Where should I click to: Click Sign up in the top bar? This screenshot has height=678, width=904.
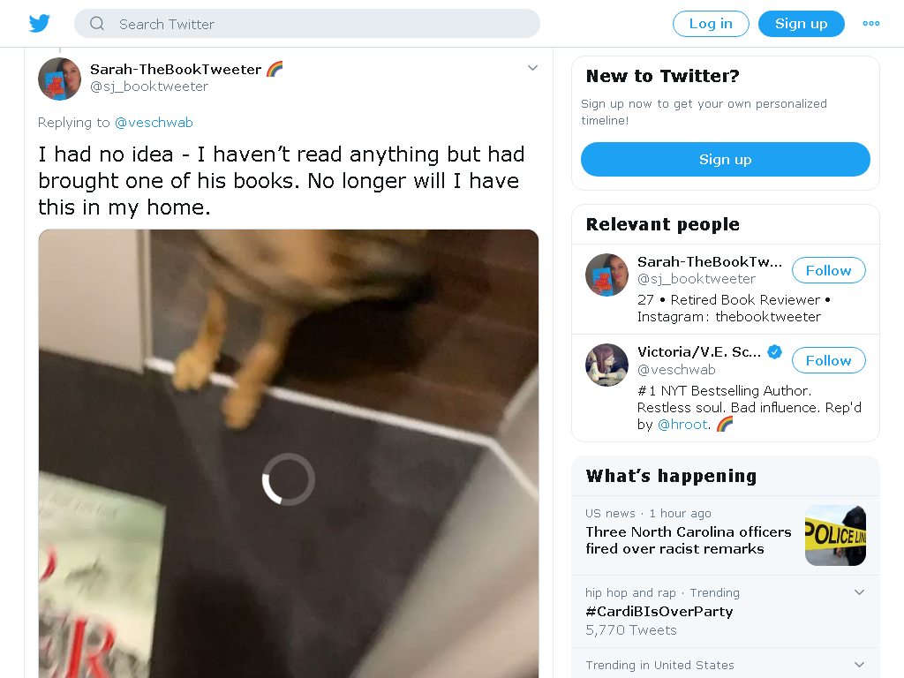click(x=802, y=24)
